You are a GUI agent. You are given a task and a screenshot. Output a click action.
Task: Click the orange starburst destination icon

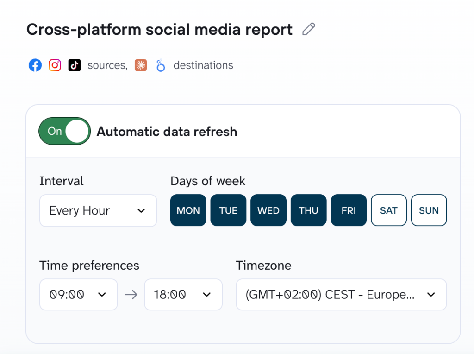pyautogui.click(x=141, y=65)
